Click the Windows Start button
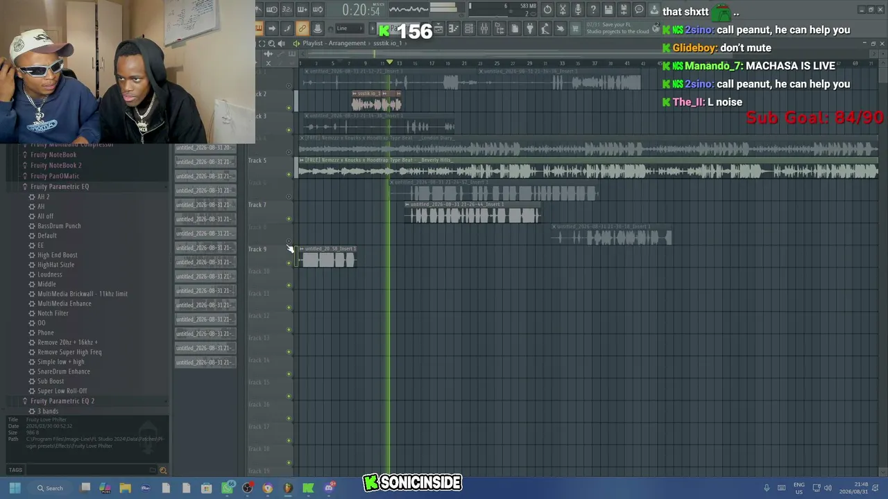The height and width of the screenshot is (499, 888). click(x=15, y=488)
